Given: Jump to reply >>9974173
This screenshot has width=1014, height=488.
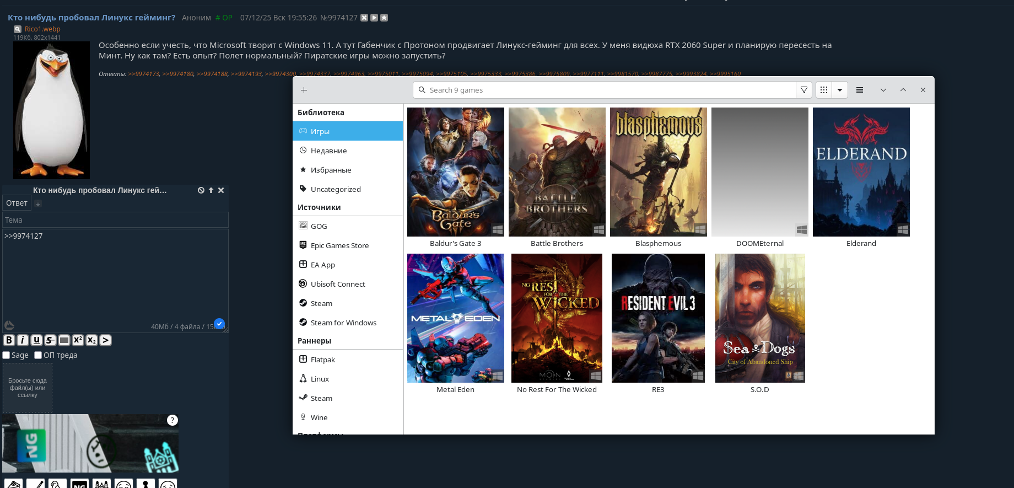Looking at the screenshot, I should click(144, 74).
